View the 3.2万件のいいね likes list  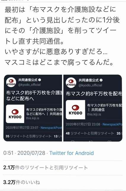click(22, 182)
